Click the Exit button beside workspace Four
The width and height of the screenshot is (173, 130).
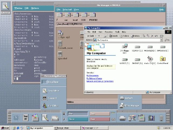[x=114, y=119]
